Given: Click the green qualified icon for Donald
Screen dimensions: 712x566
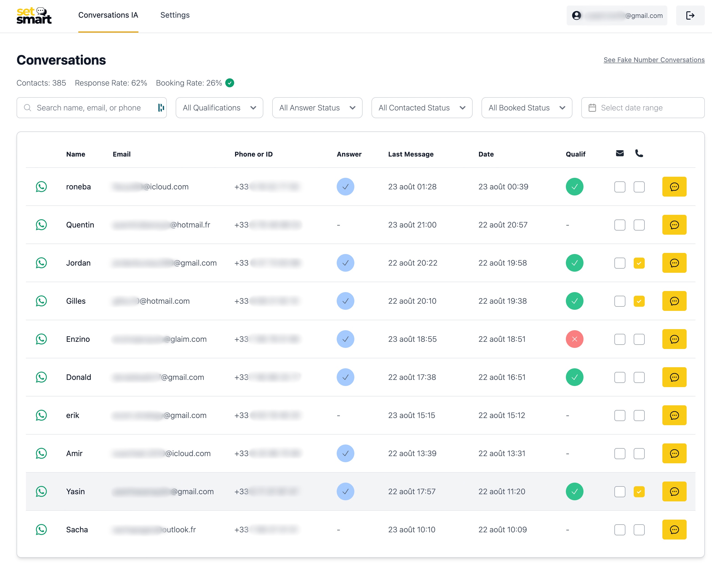Looking at the screenshot, I should (x=574, y=377).
